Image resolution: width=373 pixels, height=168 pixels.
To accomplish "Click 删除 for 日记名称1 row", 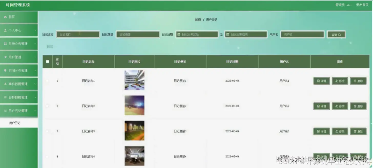I will (358, 81).
